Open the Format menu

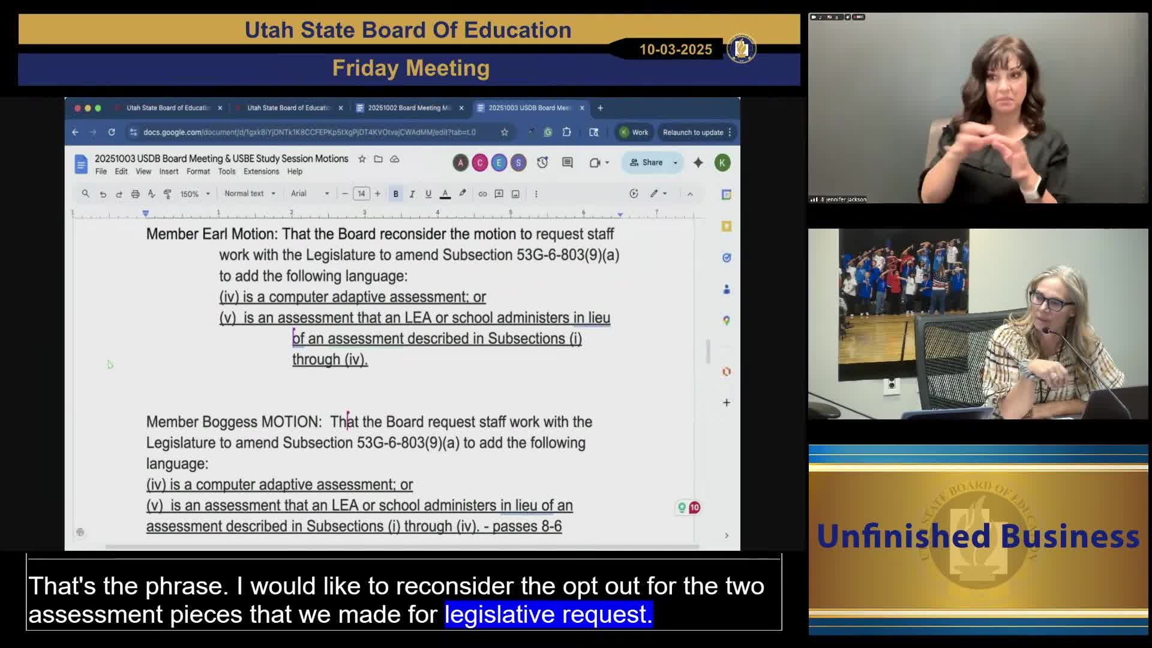point(198,171)
